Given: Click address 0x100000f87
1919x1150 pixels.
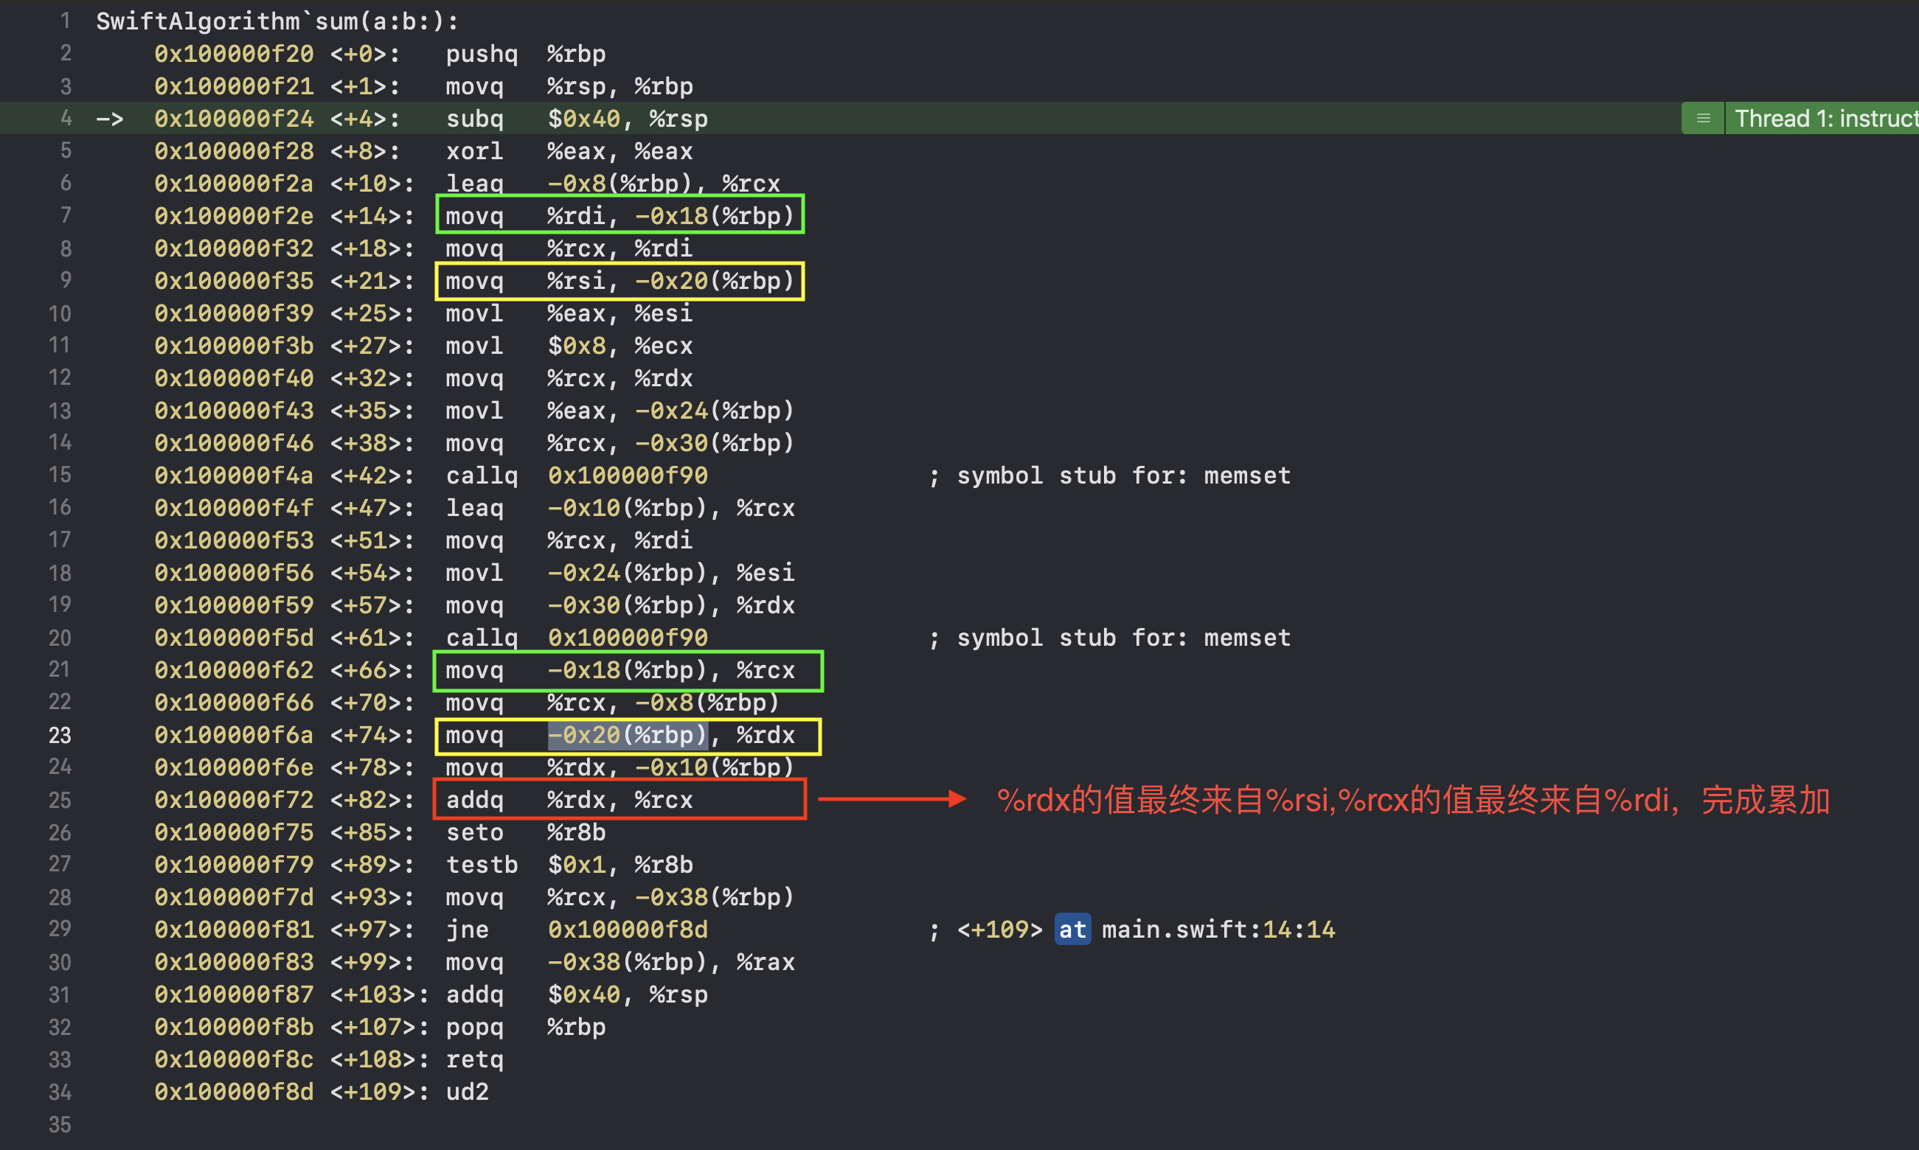Looking at the screenshot, I should (234, 995).
